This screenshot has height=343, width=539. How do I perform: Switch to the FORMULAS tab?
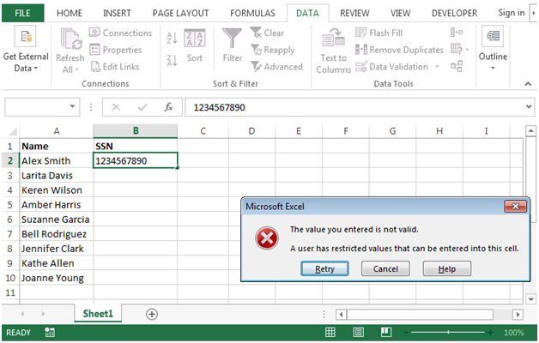coord(252,13)
